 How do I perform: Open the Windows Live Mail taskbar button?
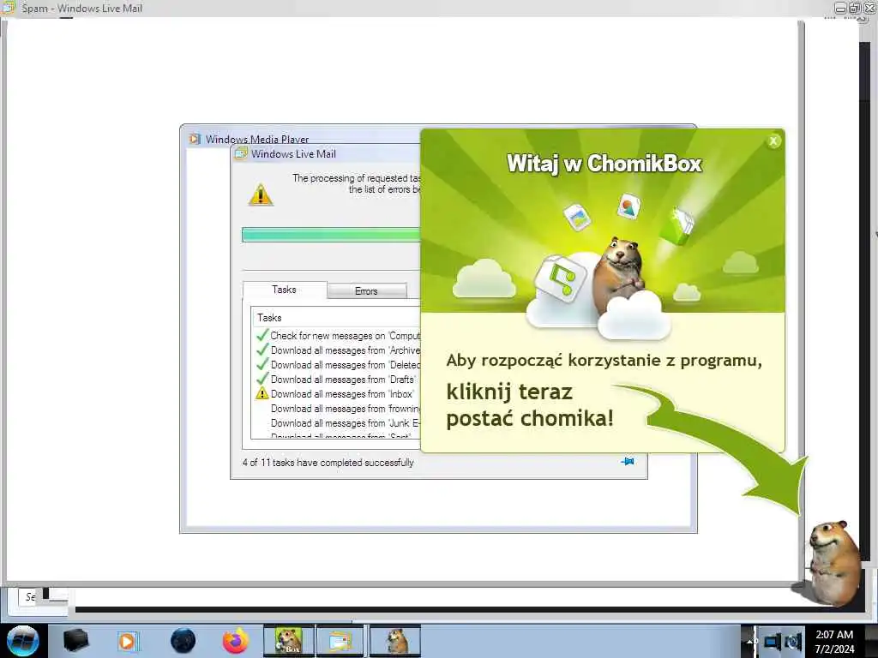point(340,641)
